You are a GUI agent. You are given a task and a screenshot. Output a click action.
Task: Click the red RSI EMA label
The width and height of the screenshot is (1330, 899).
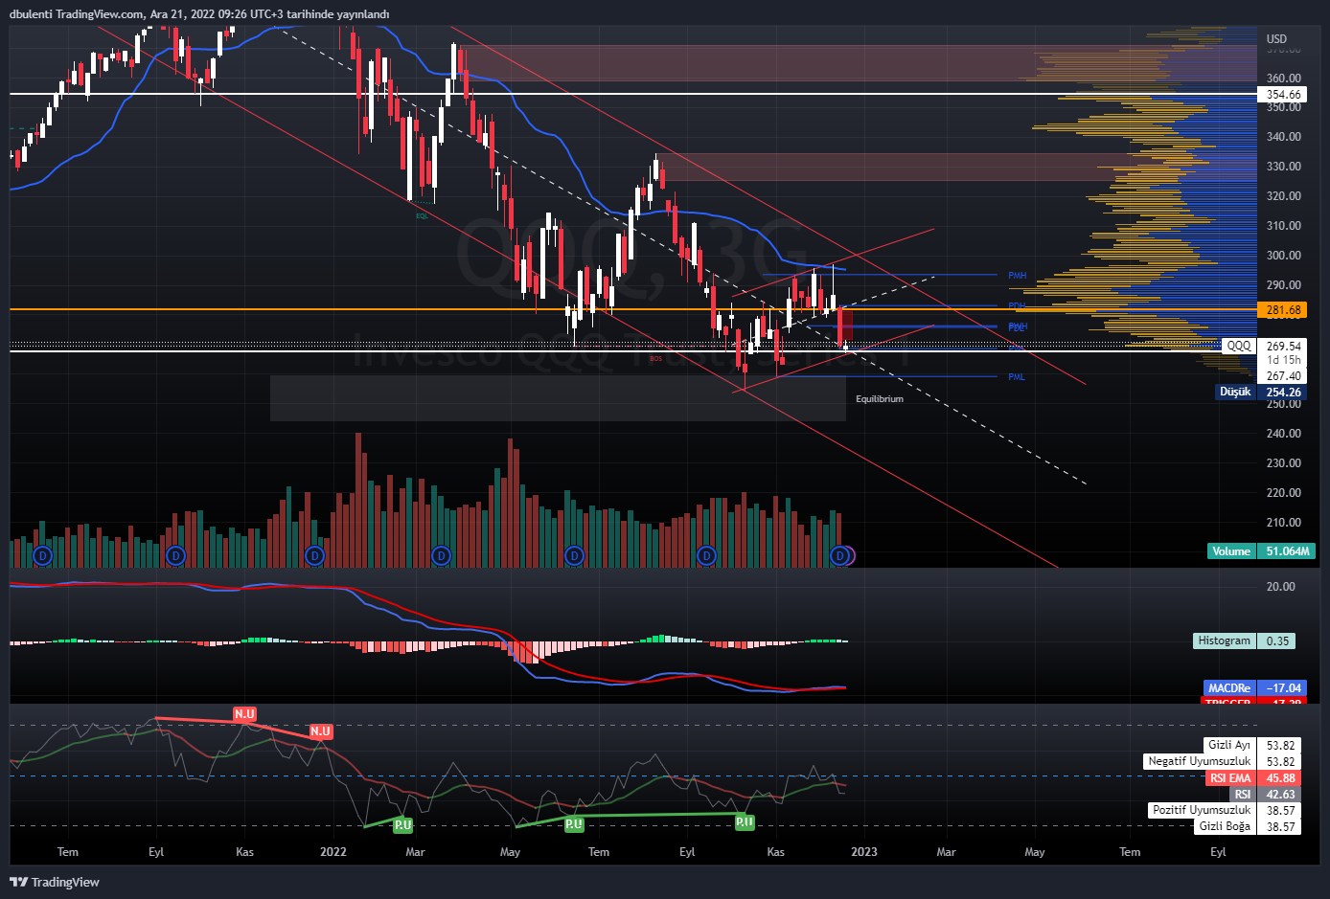pyautogui.click(x=1230, y=778)
